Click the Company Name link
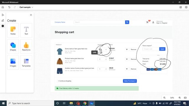Screen dimensions: 189x106 click(60, 22)
